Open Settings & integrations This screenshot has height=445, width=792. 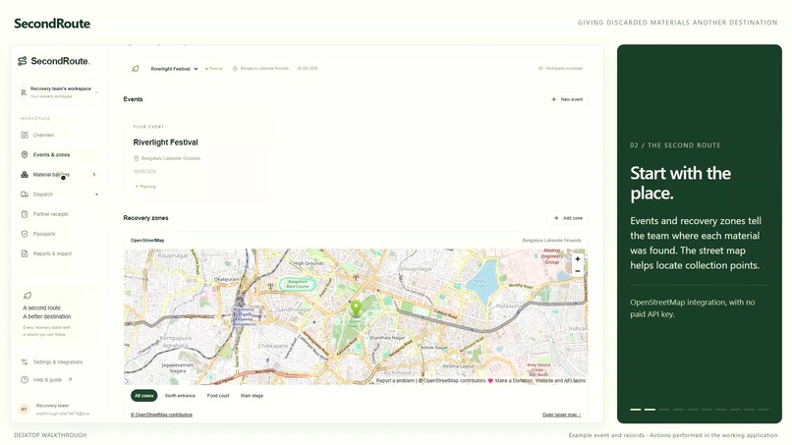(58, 362)
